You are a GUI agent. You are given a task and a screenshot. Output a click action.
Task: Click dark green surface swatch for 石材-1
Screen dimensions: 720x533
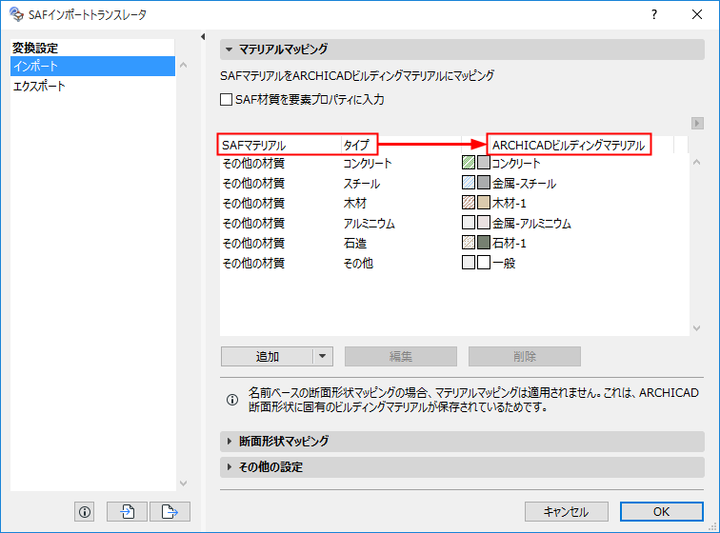point(484,243)
